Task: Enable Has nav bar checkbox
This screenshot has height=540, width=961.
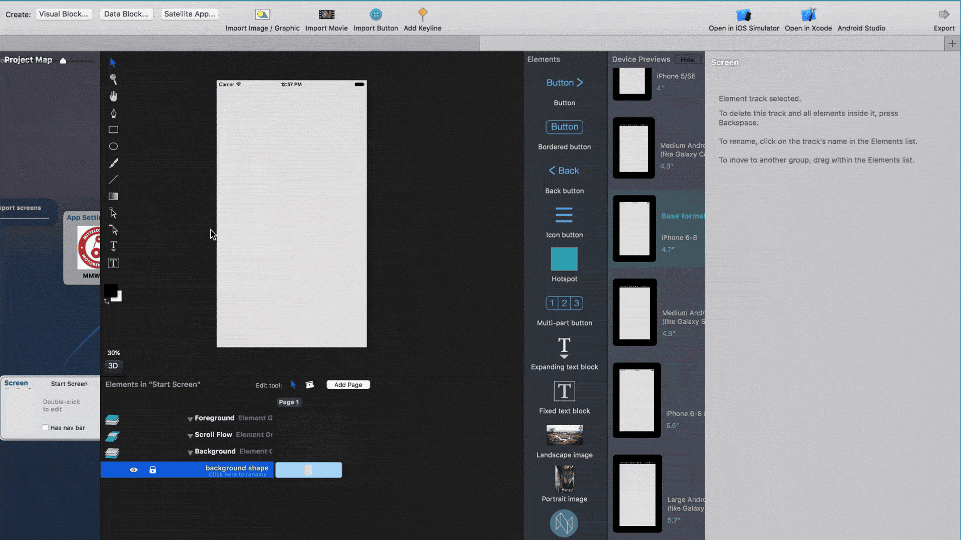Action: point(45,427)
